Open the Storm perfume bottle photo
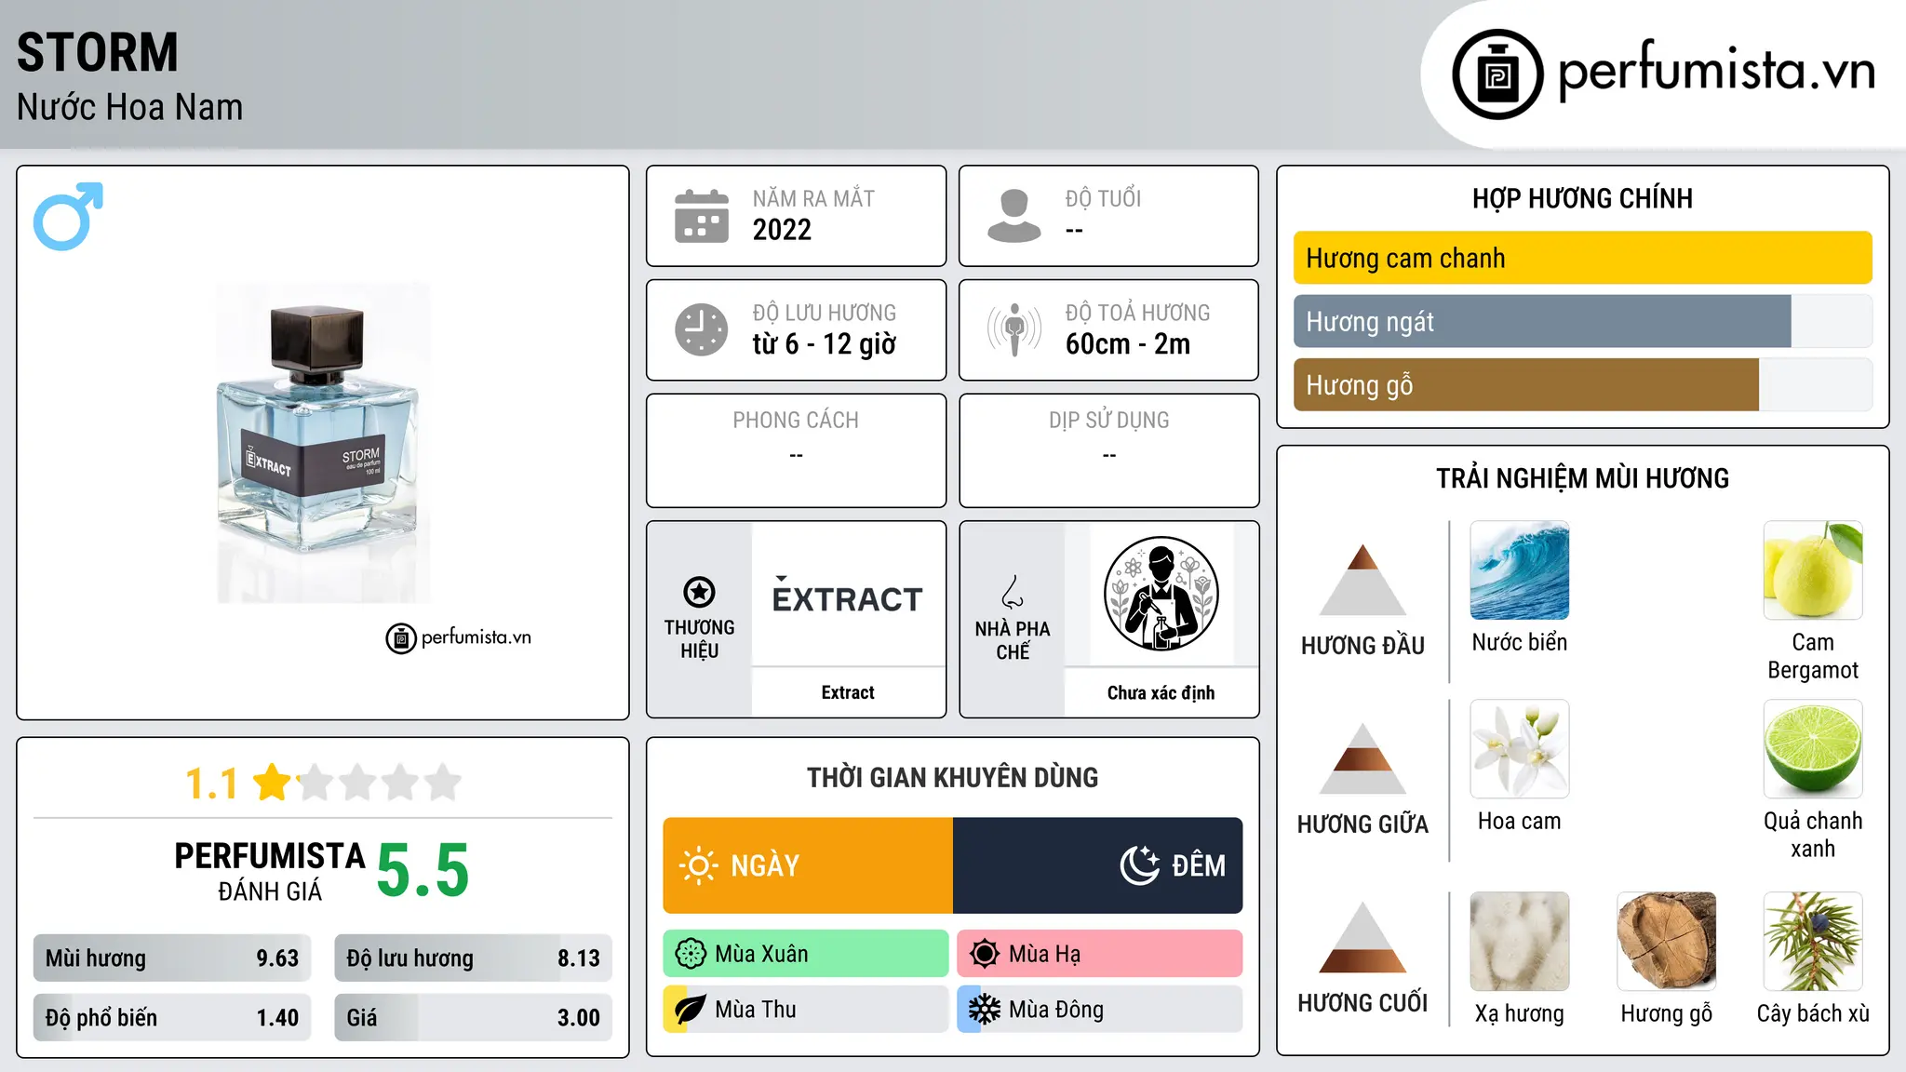The image size is (1906, 1072). (x=323, y=443)
